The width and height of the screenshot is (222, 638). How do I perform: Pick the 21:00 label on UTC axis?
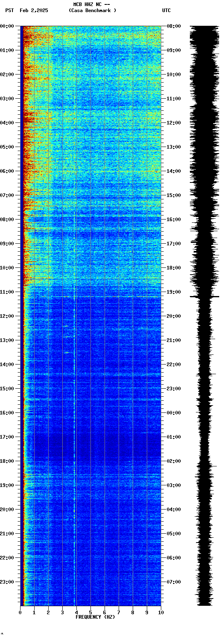coord(173,340)
